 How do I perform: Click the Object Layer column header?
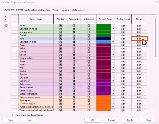(x=36, y=19)
